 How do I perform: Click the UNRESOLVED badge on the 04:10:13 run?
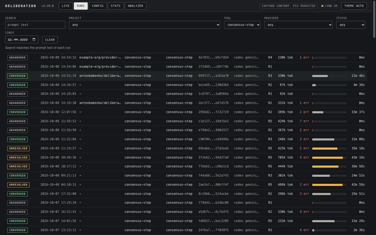[18, 185]
